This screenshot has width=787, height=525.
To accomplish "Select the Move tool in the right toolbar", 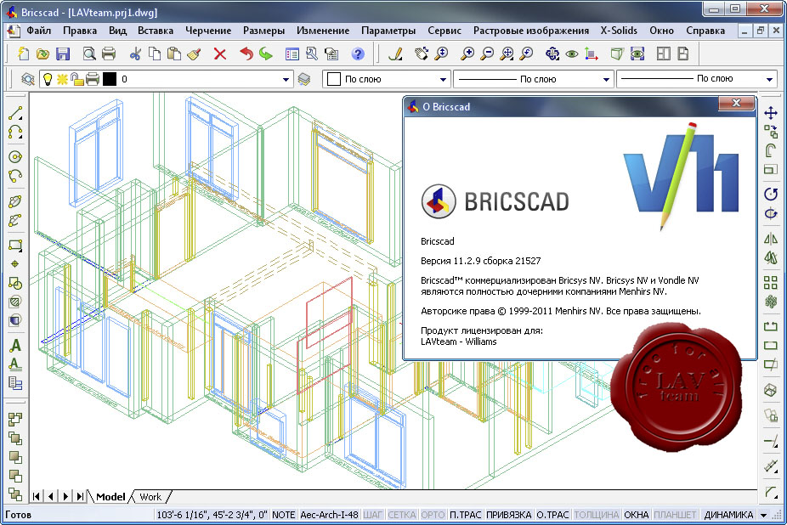I will (x=771, y=113).
